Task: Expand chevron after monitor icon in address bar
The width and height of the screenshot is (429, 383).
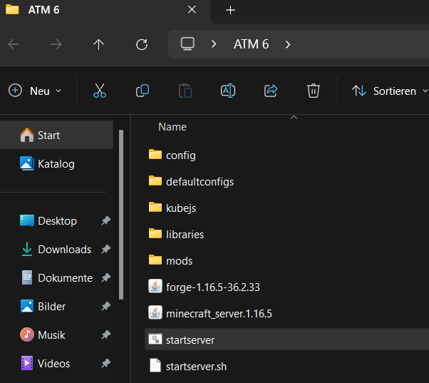Action: coord(214,44)
